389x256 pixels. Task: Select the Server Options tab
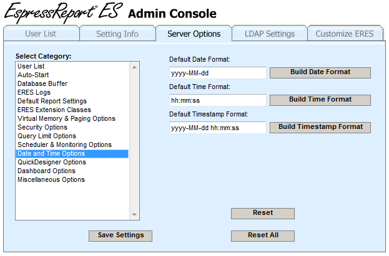pyautogui.click(x=194, y=34)
